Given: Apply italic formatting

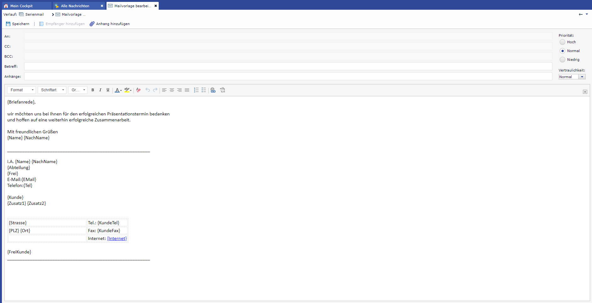Looking at the screenshot, I should (100, 90).
